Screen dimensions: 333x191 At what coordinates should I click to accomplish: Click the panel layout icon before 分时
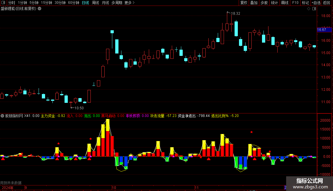coord(3,3)
